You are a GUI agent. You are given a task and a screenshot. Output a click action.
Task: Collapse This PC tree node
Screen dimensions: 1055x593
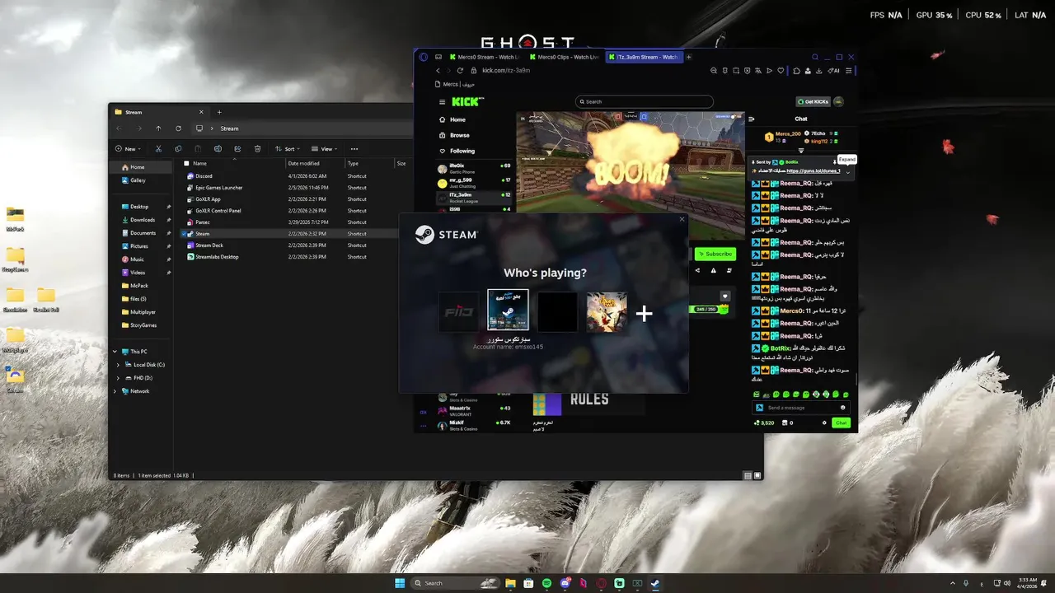(115, 352)
